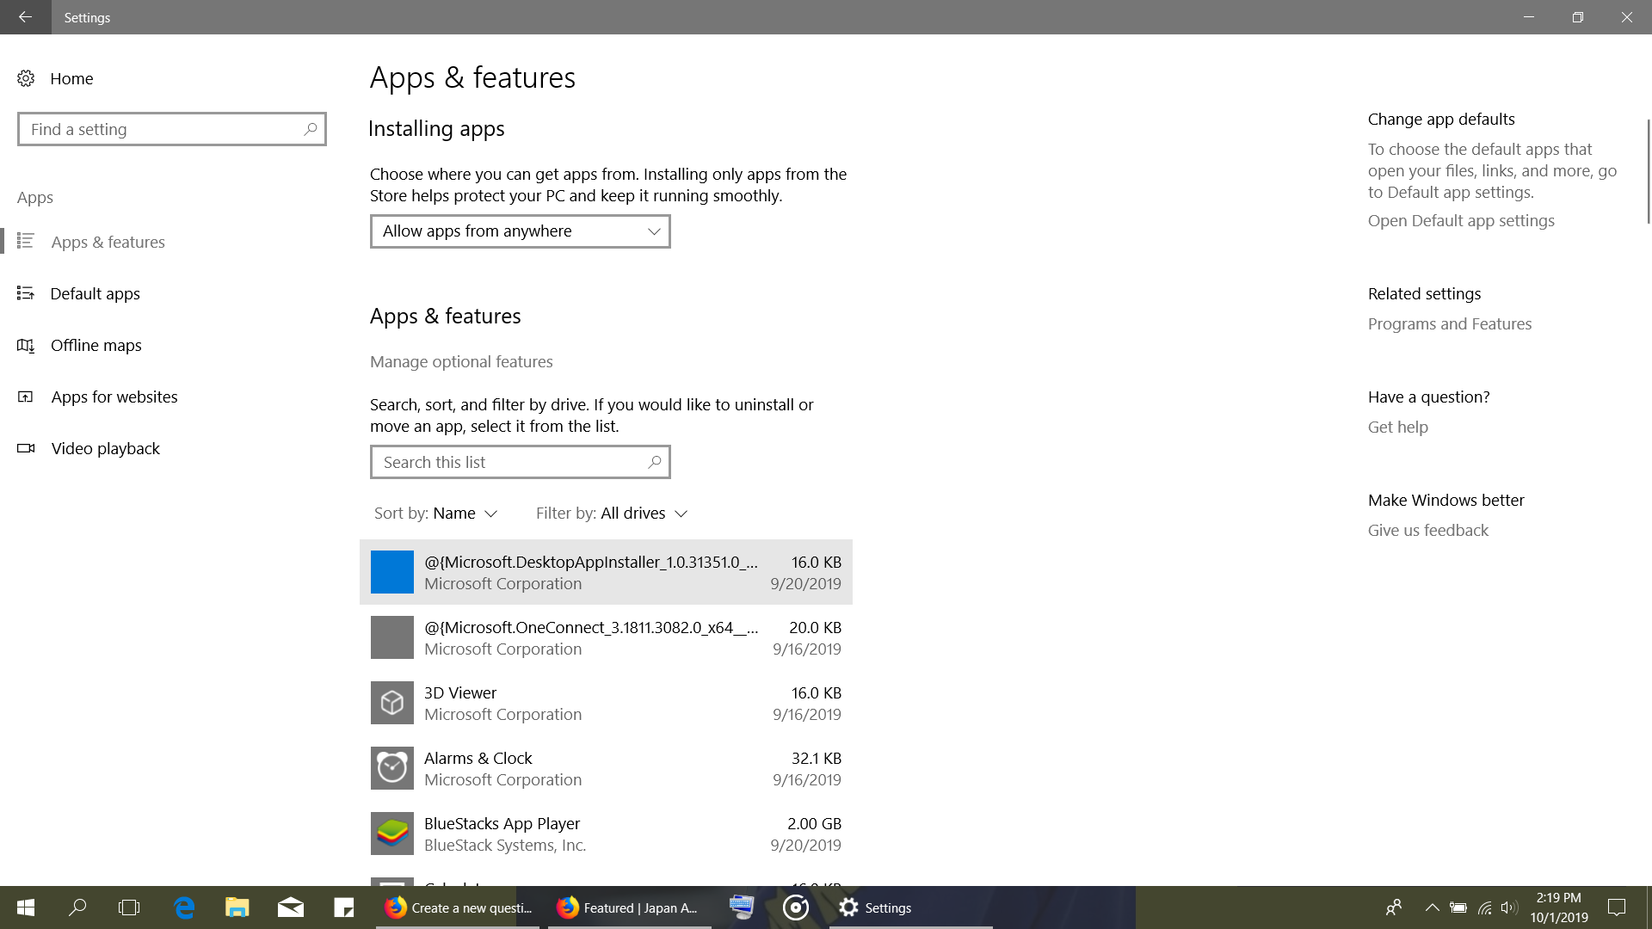
Task: Click the Offline maps icon
Action: coord(26,345)
